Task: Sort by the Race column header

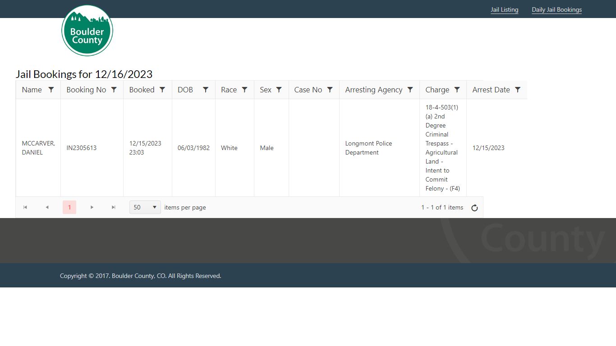Action: tap(229, 90)
